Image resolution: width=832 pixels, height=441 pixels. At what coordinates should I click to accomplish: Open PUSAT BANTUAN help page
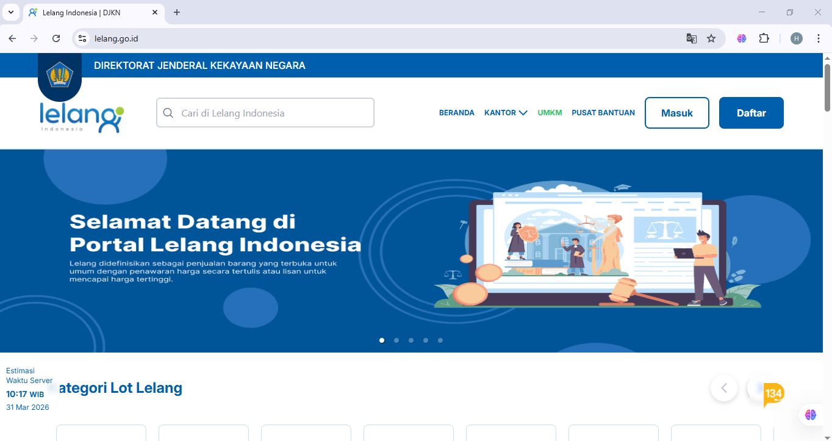[x=603, y=112]
